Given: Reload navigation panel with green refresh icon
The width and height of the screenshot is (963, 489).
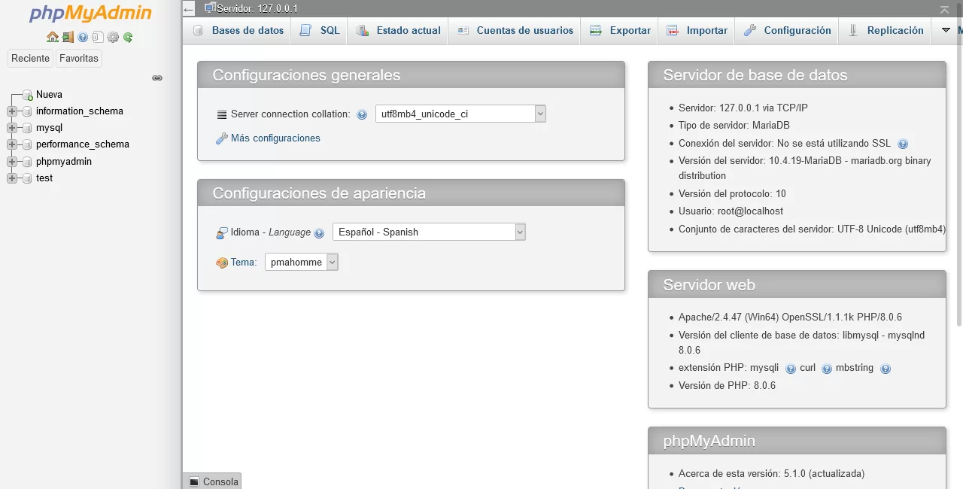Looking at the screenshot, I should [x=128, y=37].
